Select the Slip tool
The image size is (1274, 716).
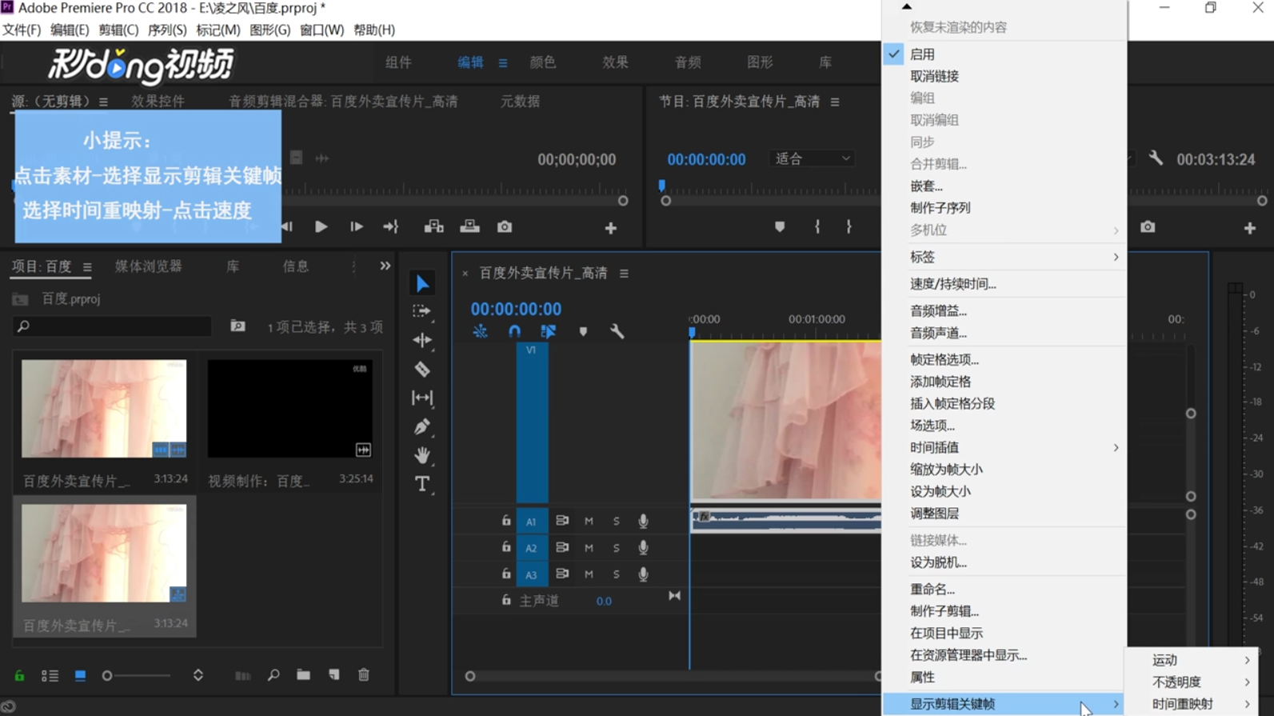422,398
